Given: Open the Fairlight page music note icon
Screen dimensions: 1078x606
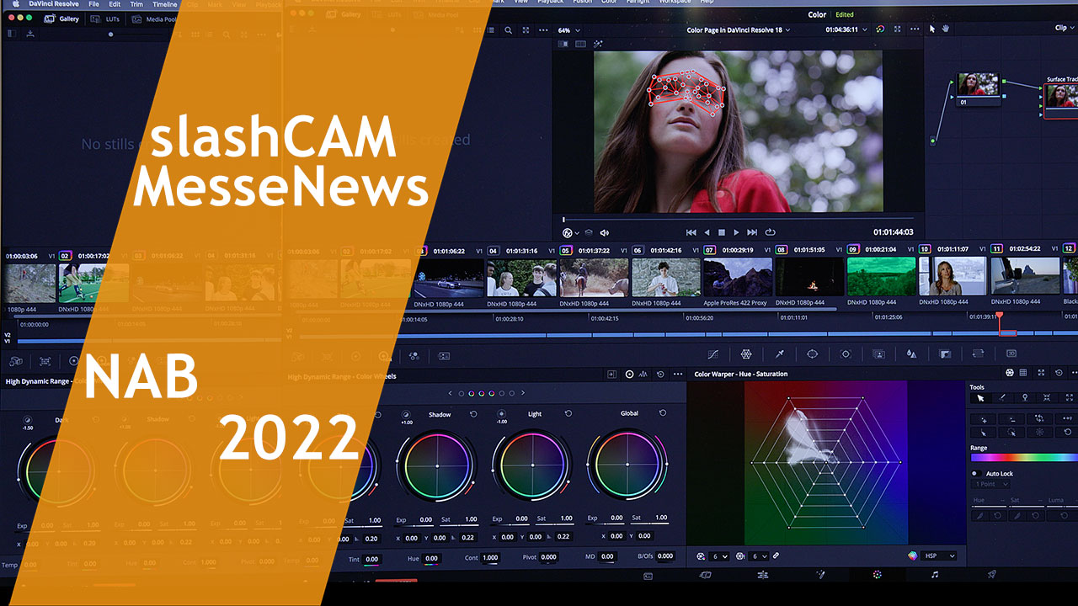Looking at the screenshot, I should point(934,575).
